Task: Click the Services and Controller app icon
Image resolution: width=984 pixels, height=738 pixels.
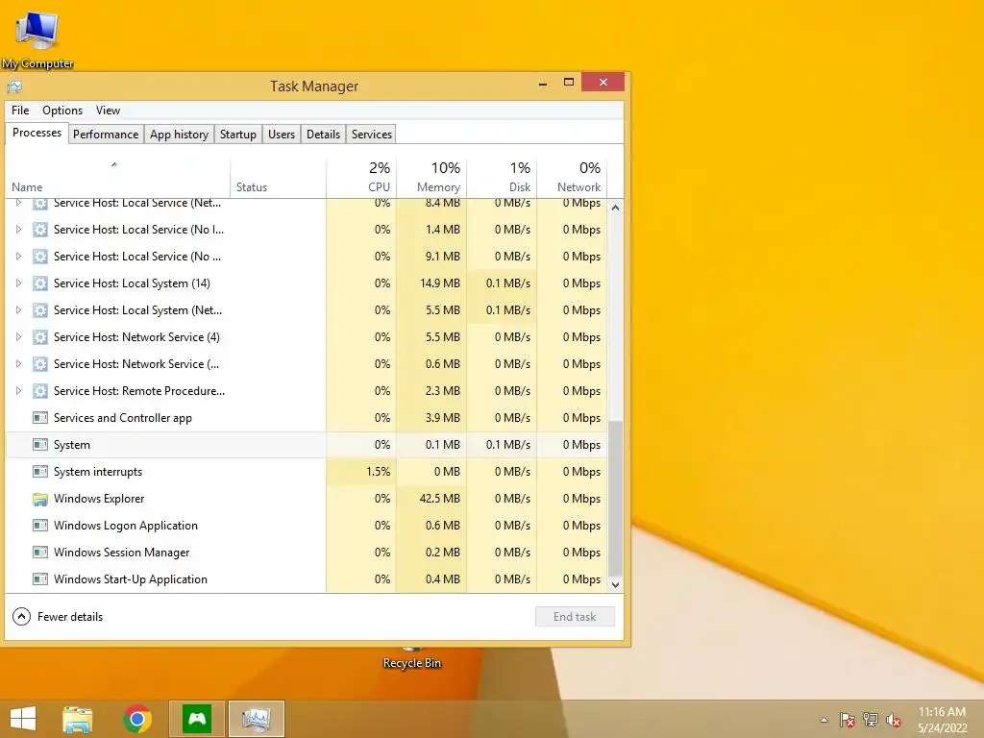Action: click(40, 418)
